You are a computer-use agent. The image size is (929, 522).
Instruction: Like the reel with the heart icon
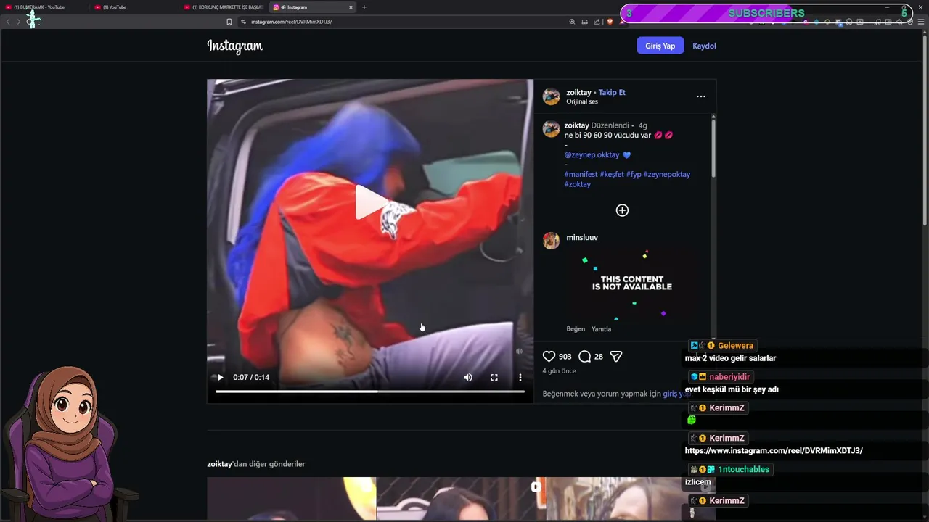549,356
